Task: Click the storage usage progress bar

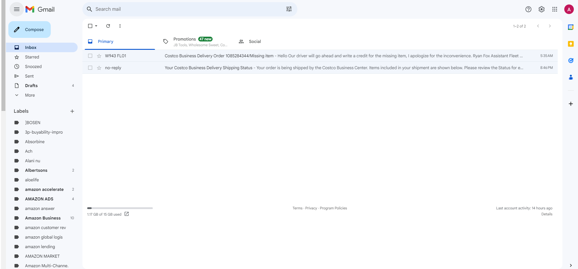Action: click(x=120, y=208)
